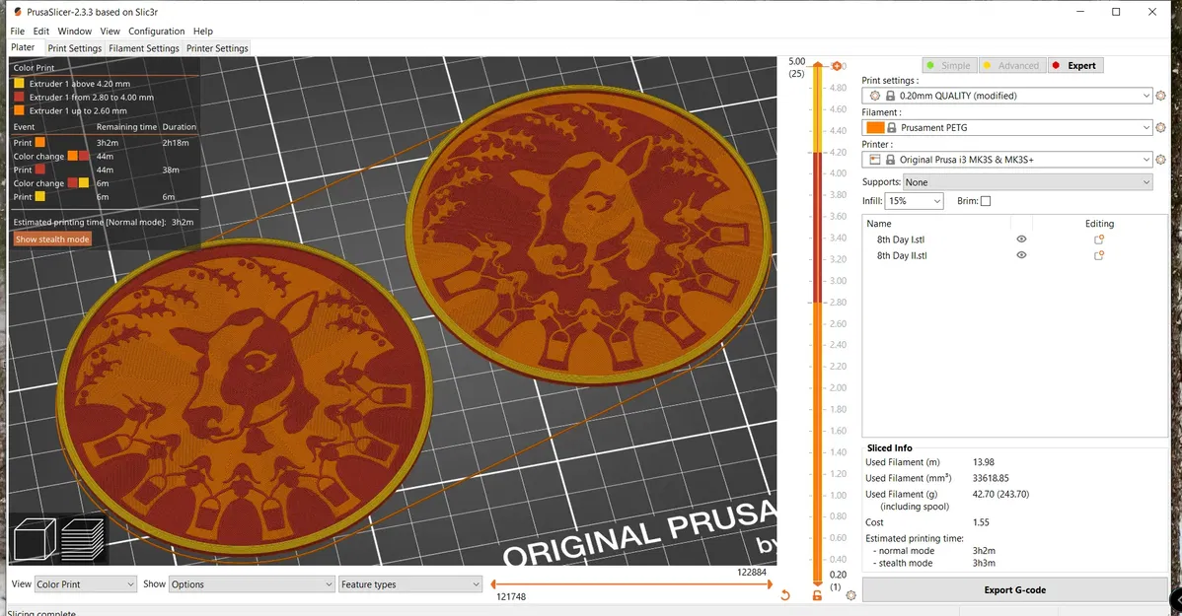The height and width of the screenshot is (616, 1182).
Task: Click the Show stealth mode button
Action: 51,239
